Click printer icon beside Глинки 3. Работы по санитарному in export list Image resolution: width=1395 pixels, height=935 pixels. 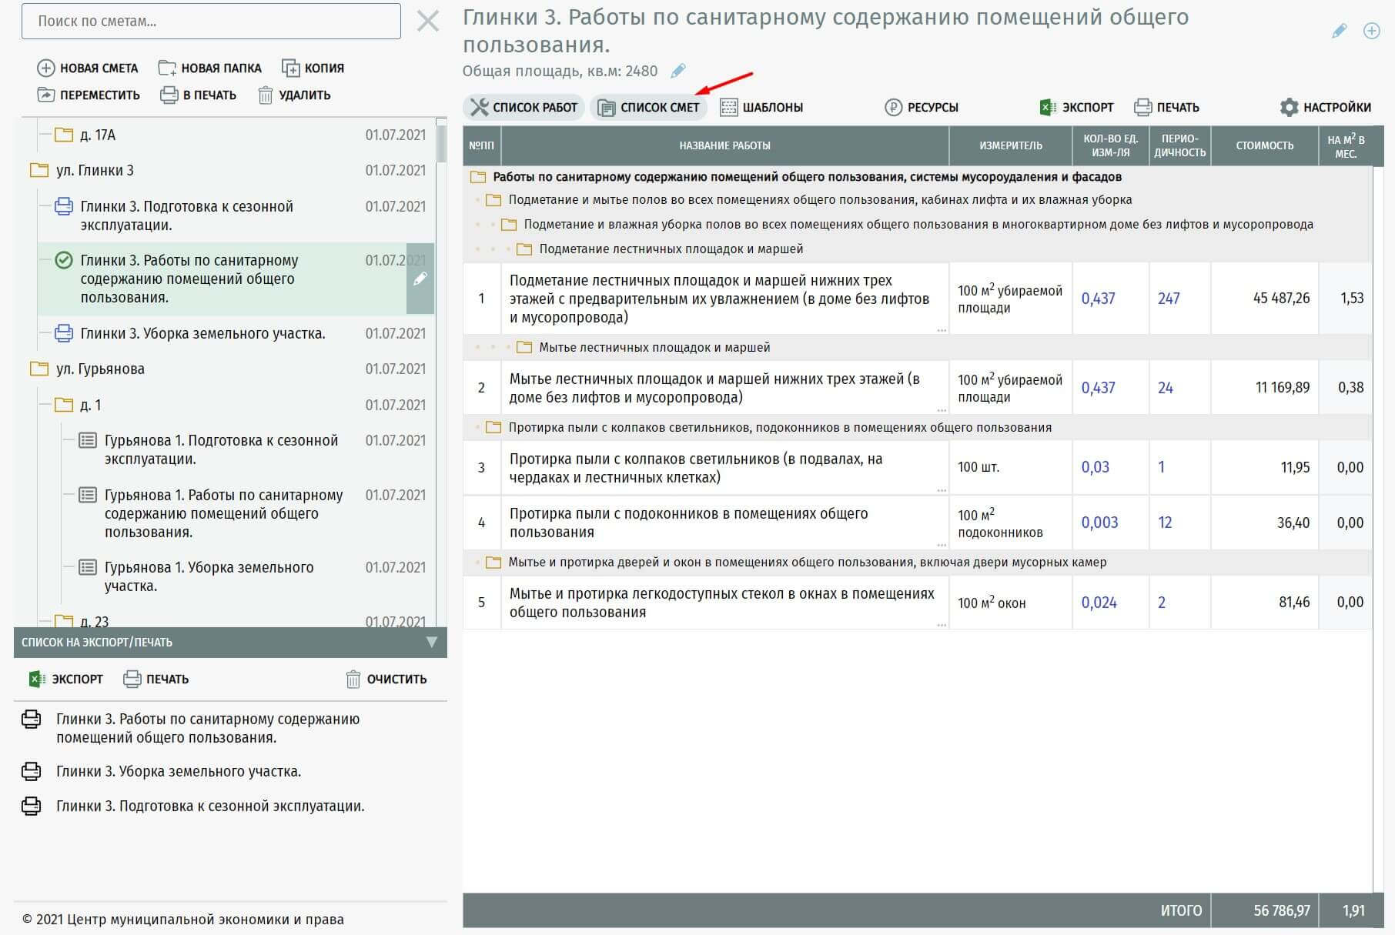[x=32, y=719]
